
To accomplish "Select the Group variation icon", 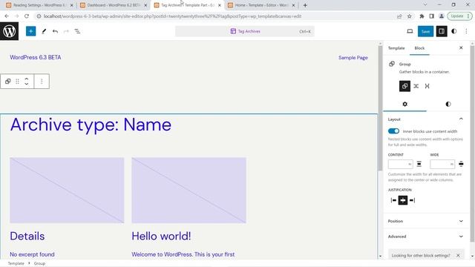I will (x=404, y=86).
